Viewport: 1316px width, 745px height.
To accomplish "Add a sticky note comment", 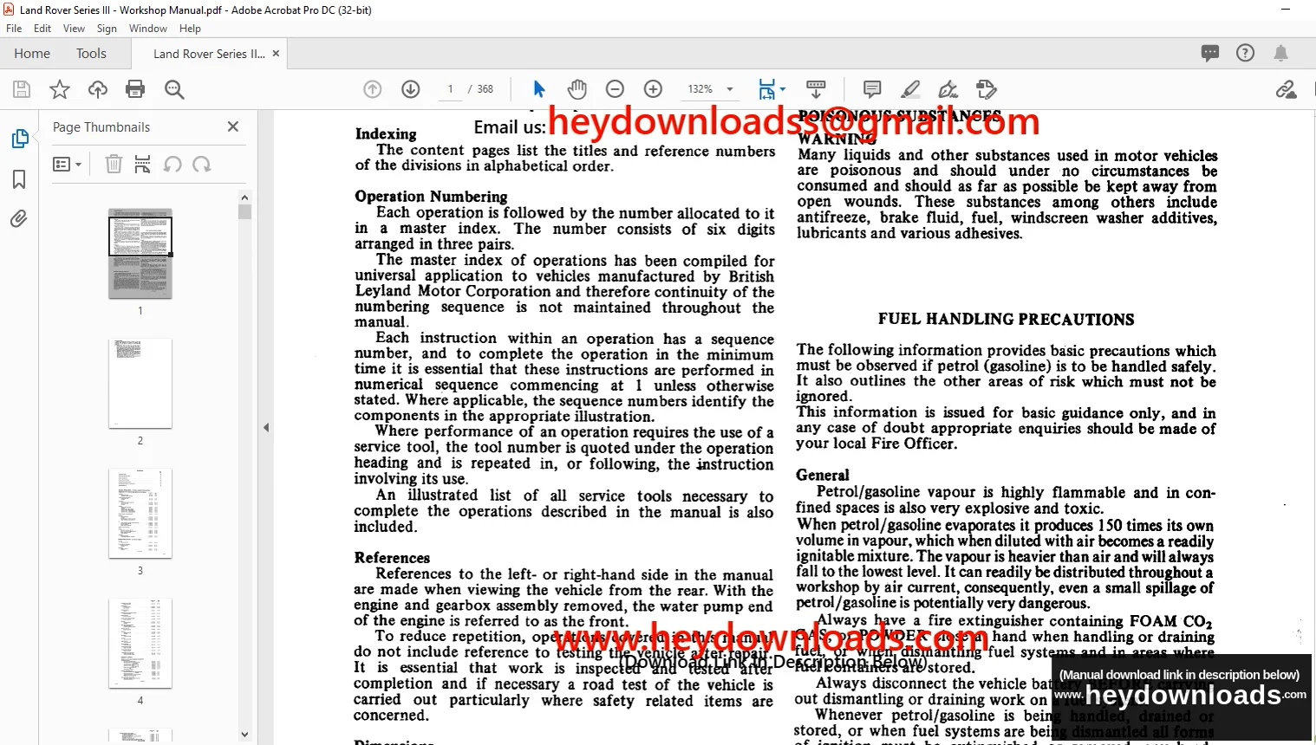I will pyautogui.click(x=872, y=89).
